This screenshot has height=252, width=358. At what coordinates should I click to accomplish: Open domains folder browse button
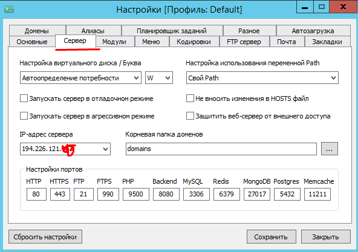329,149
